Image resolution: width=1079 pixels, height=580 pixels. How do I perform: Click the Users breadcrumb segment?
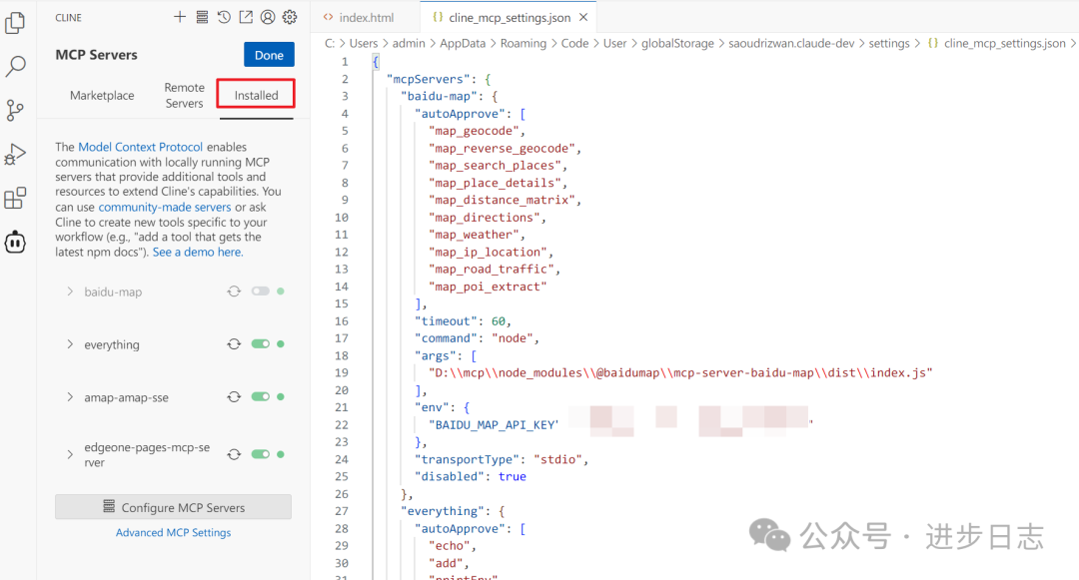pyautogui.click(x=364, y=43)
